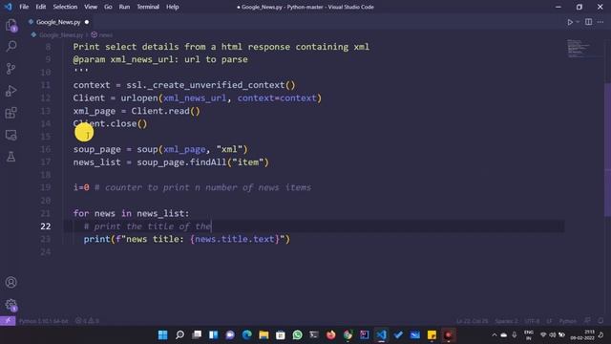611x344 pixels.
Task: Click the news symbol in breadcrumb
Action: (106, 35)
